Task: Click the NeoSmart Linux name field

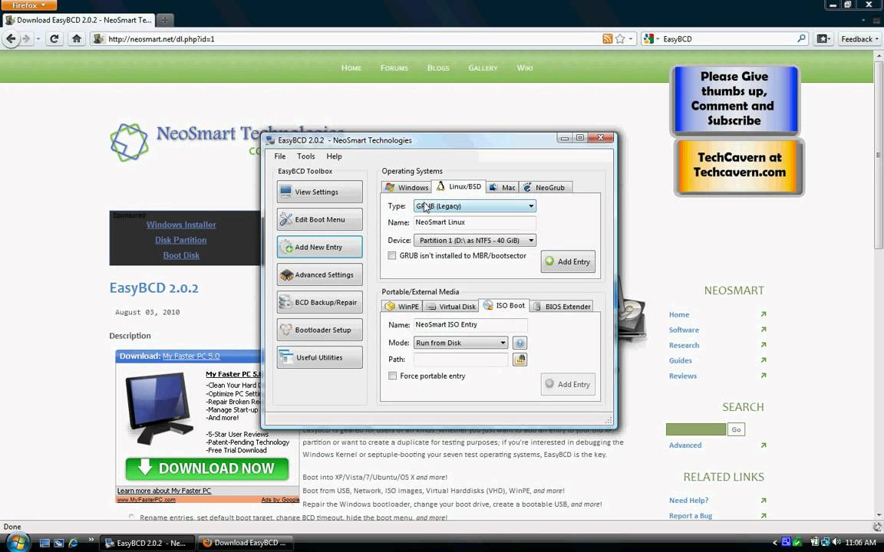Action: coord(475,222)
